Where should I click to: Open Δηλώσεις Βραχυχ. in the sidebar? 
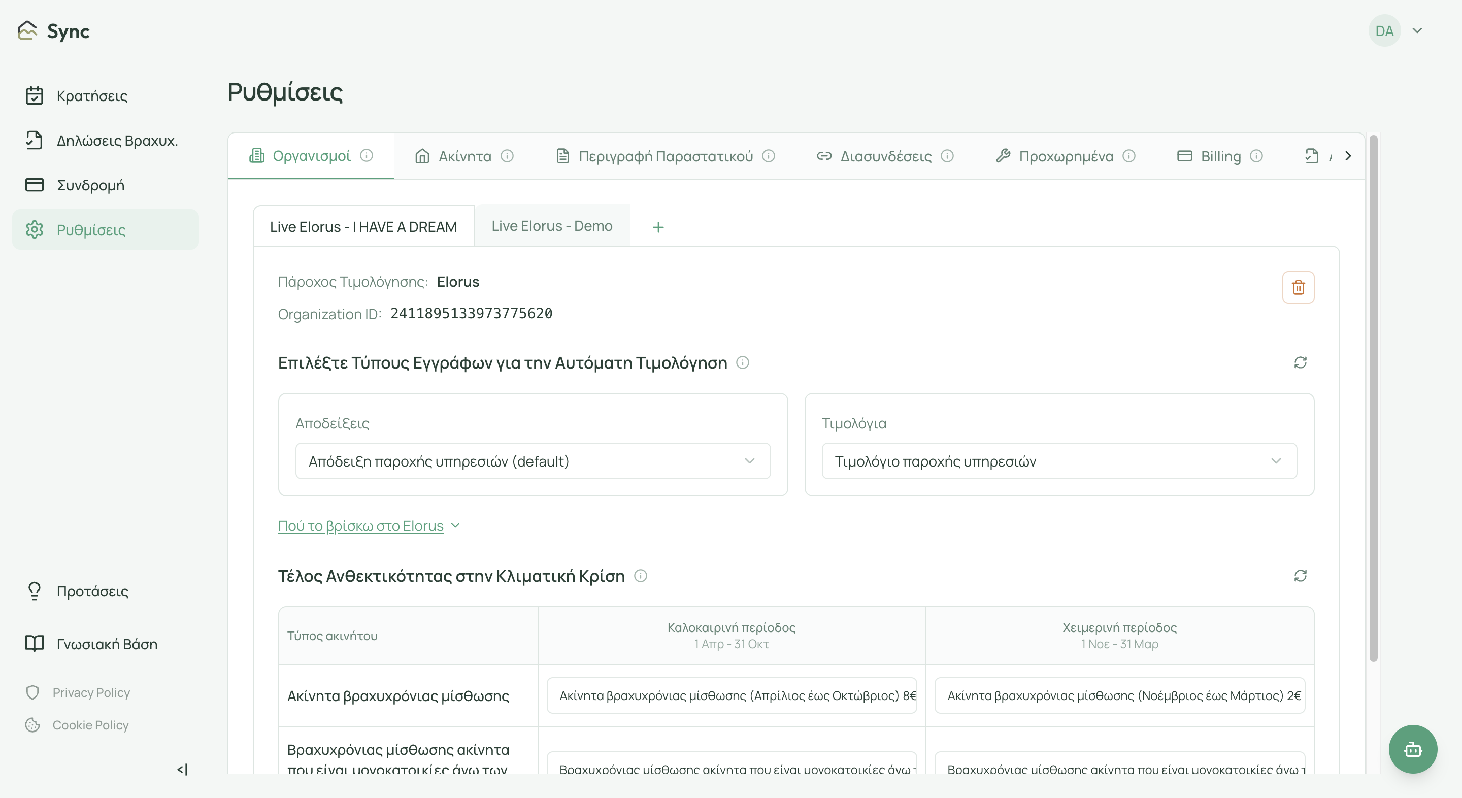[x=105, y=140]
